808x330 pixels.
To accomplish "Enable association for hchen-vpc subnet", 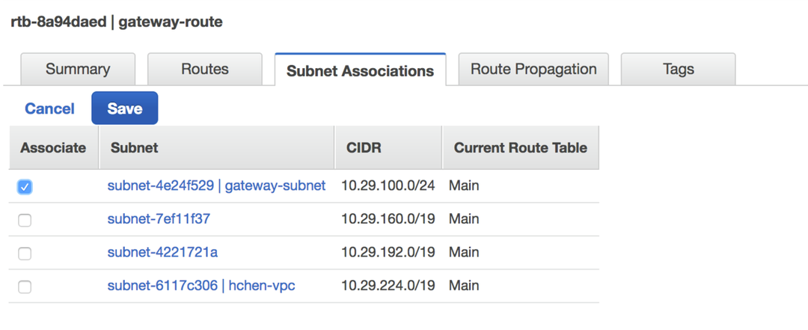I will 25,286.
